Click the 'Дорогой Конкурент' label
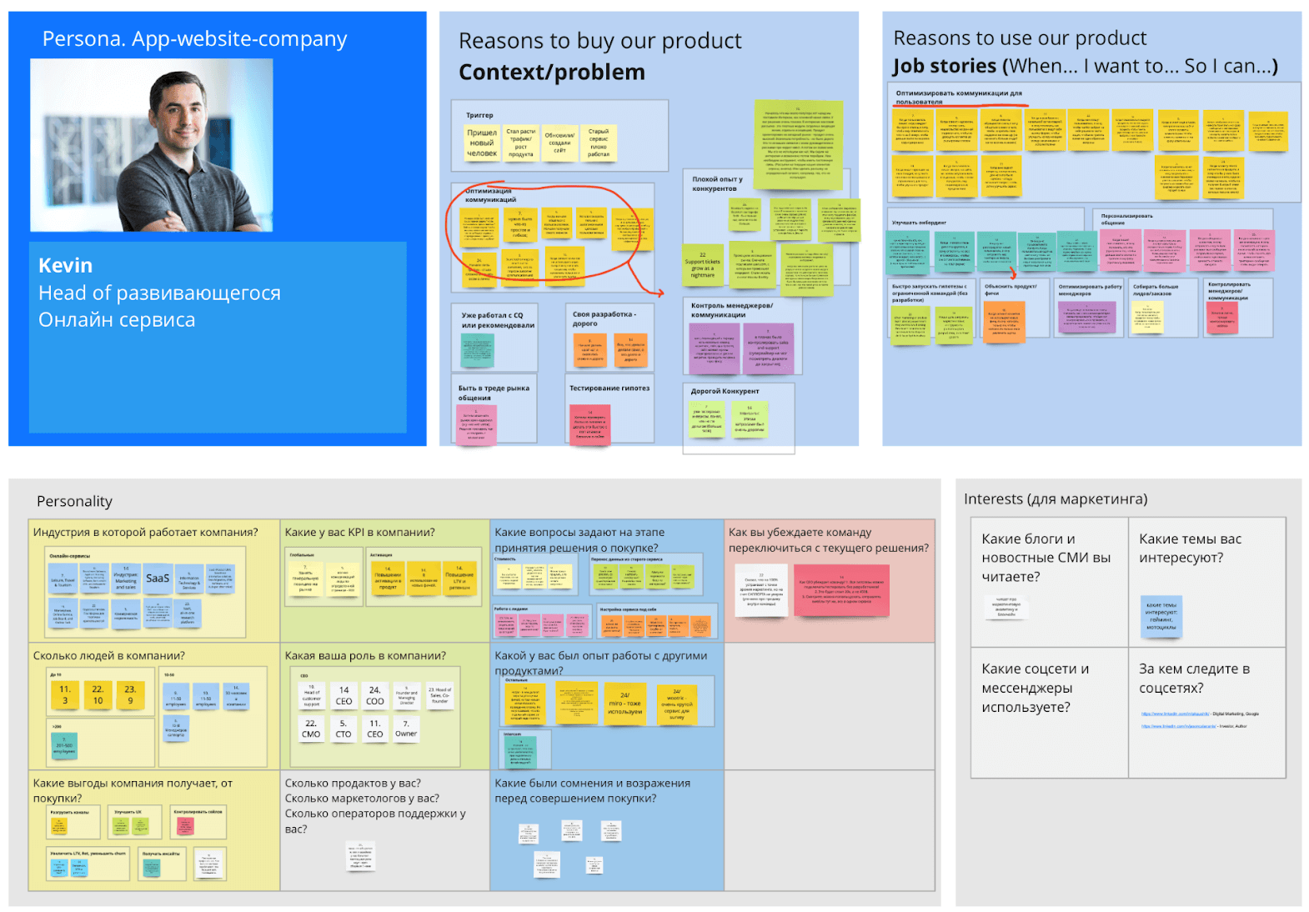 (x=725, y=391)
